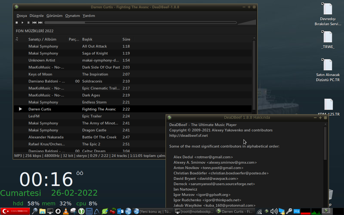Select track Soldraconis
Image resolution: width=344 pixels, height=215 pixels.
(x=133, y=81)
